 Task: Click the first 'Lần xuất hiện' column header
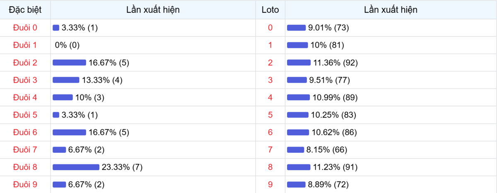pyautogui.click(x=153, y=10)
